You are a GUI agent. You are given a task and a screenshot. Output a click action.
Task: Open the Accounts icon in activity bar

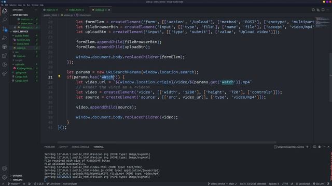5,168
